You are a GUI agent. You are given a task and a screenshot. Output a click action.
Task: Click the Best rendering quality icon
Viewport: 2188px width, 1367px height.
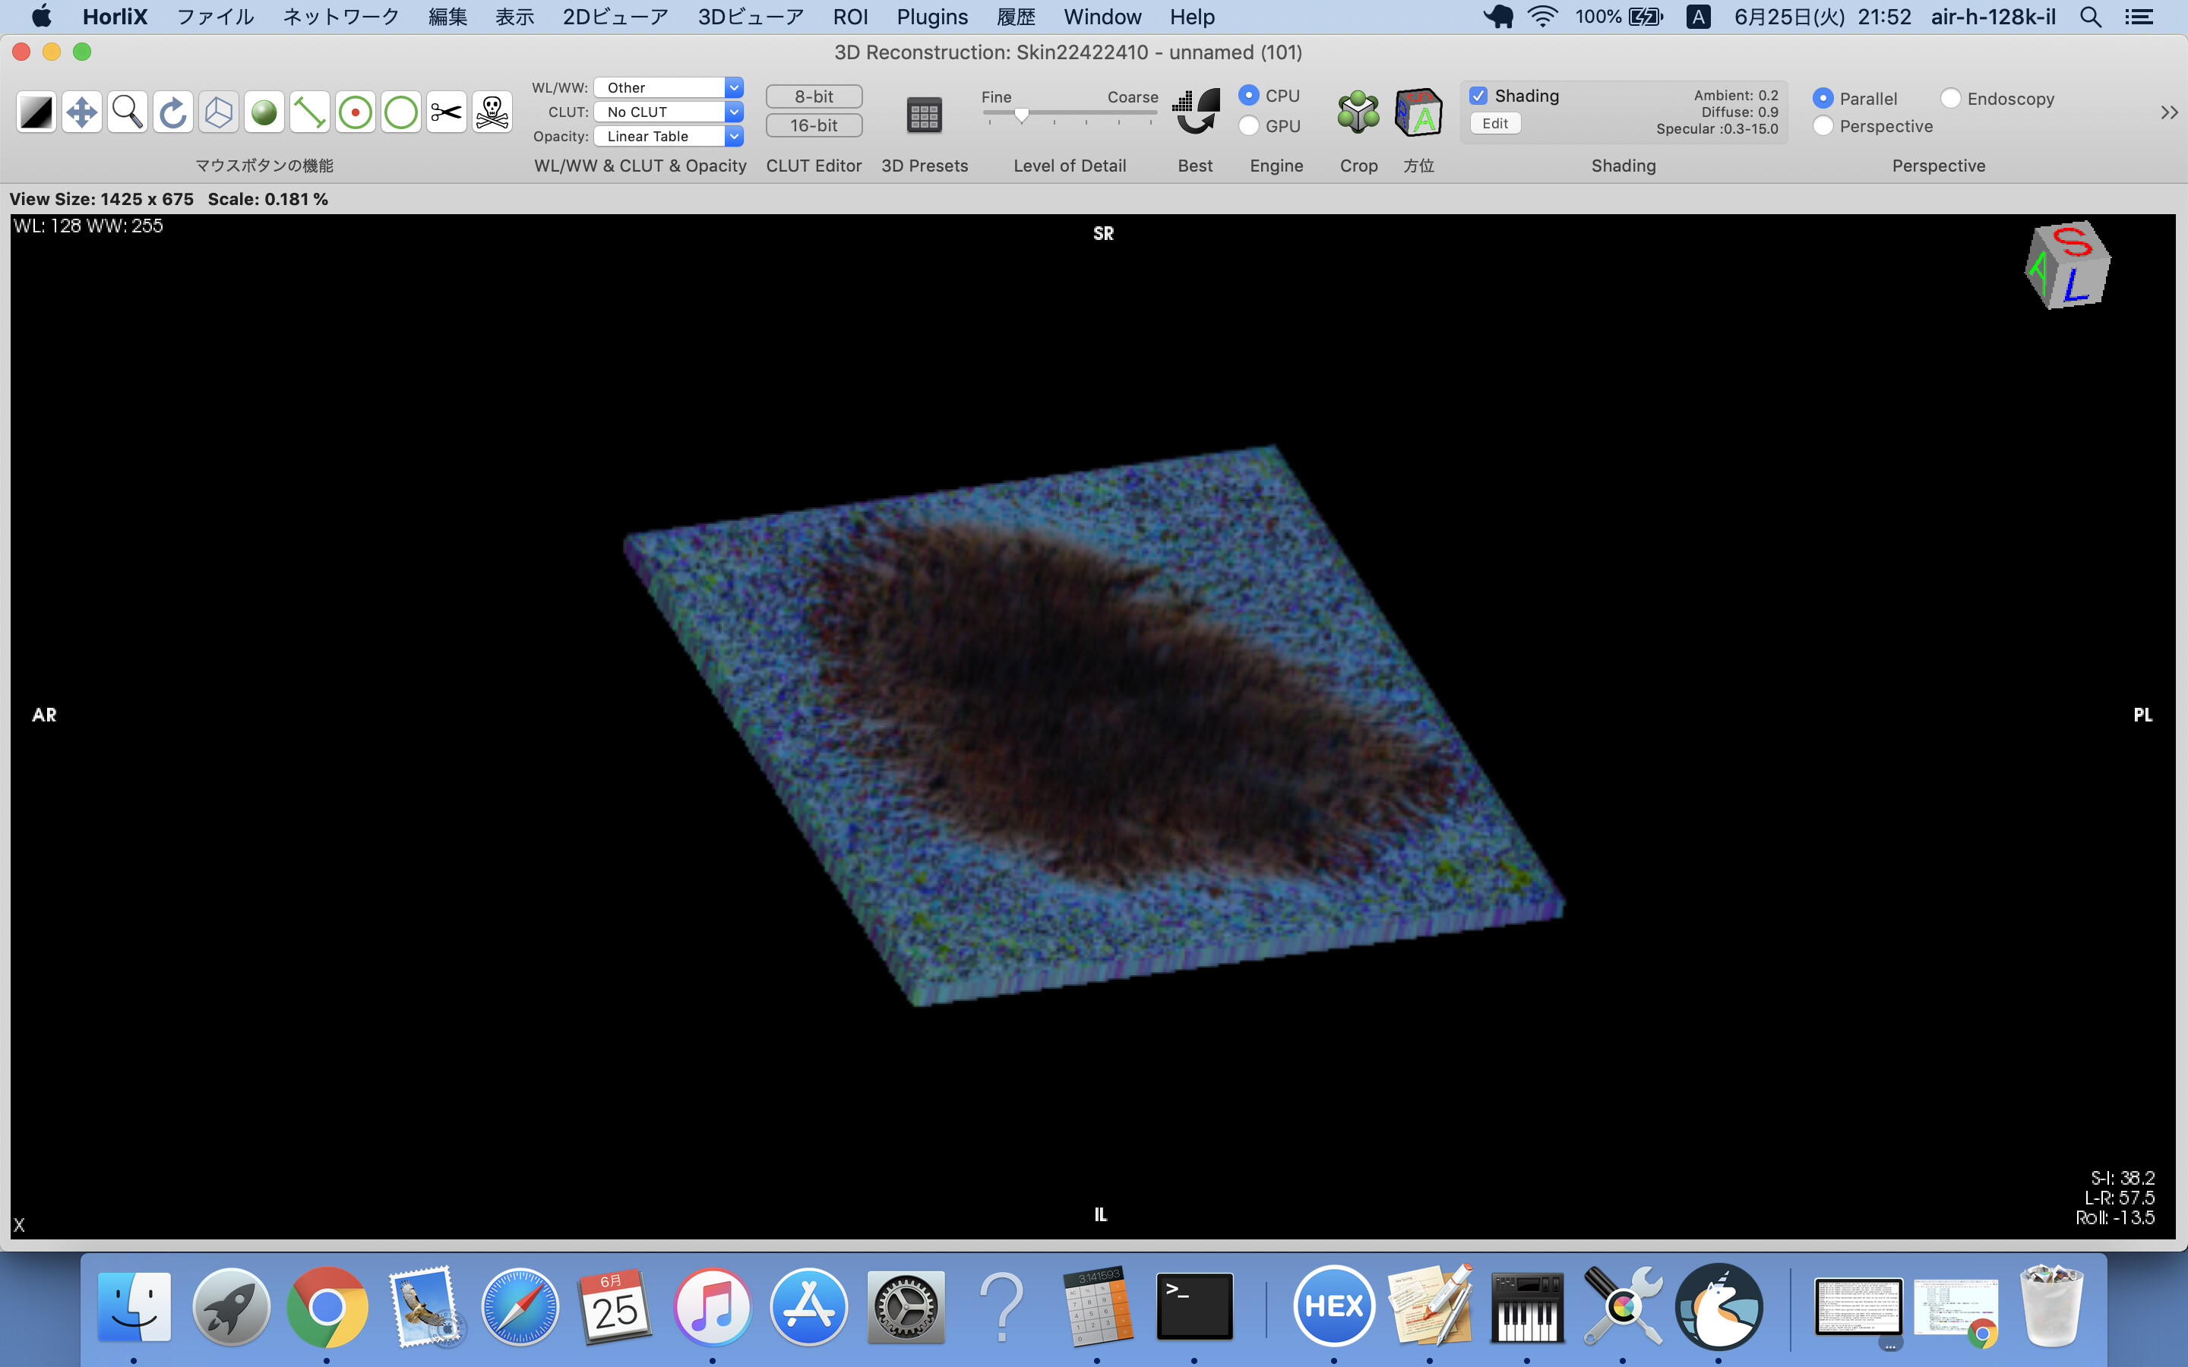click(x=1195, y=112)
